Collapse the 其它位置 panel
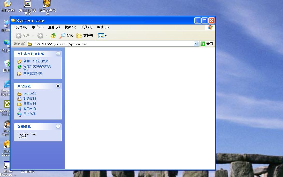Image resolution: width=283 pixels, height=177 pixels. tap(58, 86)
